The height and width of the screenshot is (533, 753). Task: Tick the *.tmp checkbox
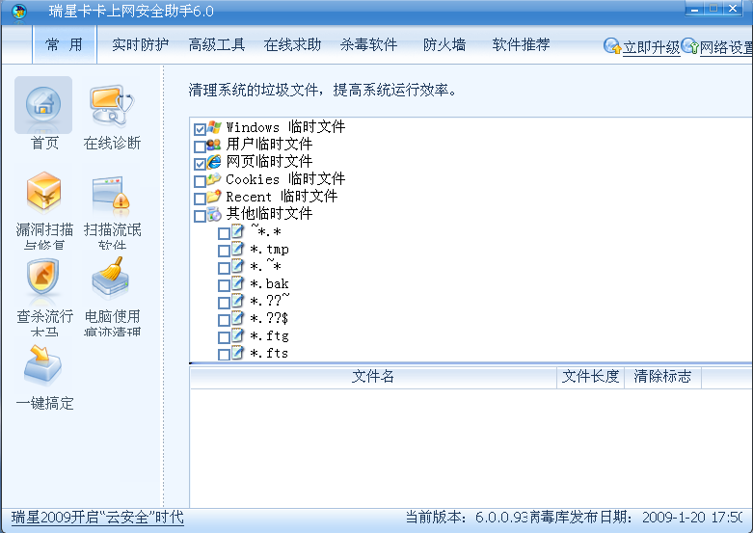click(224, 251)
